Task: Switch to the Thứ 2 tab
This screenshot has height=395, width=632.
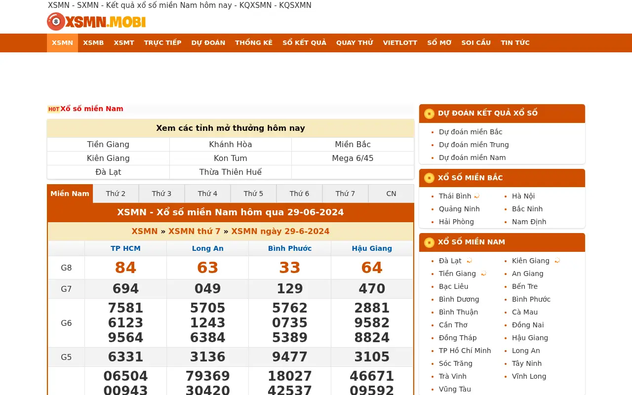Action: click(x=116, y=194)
